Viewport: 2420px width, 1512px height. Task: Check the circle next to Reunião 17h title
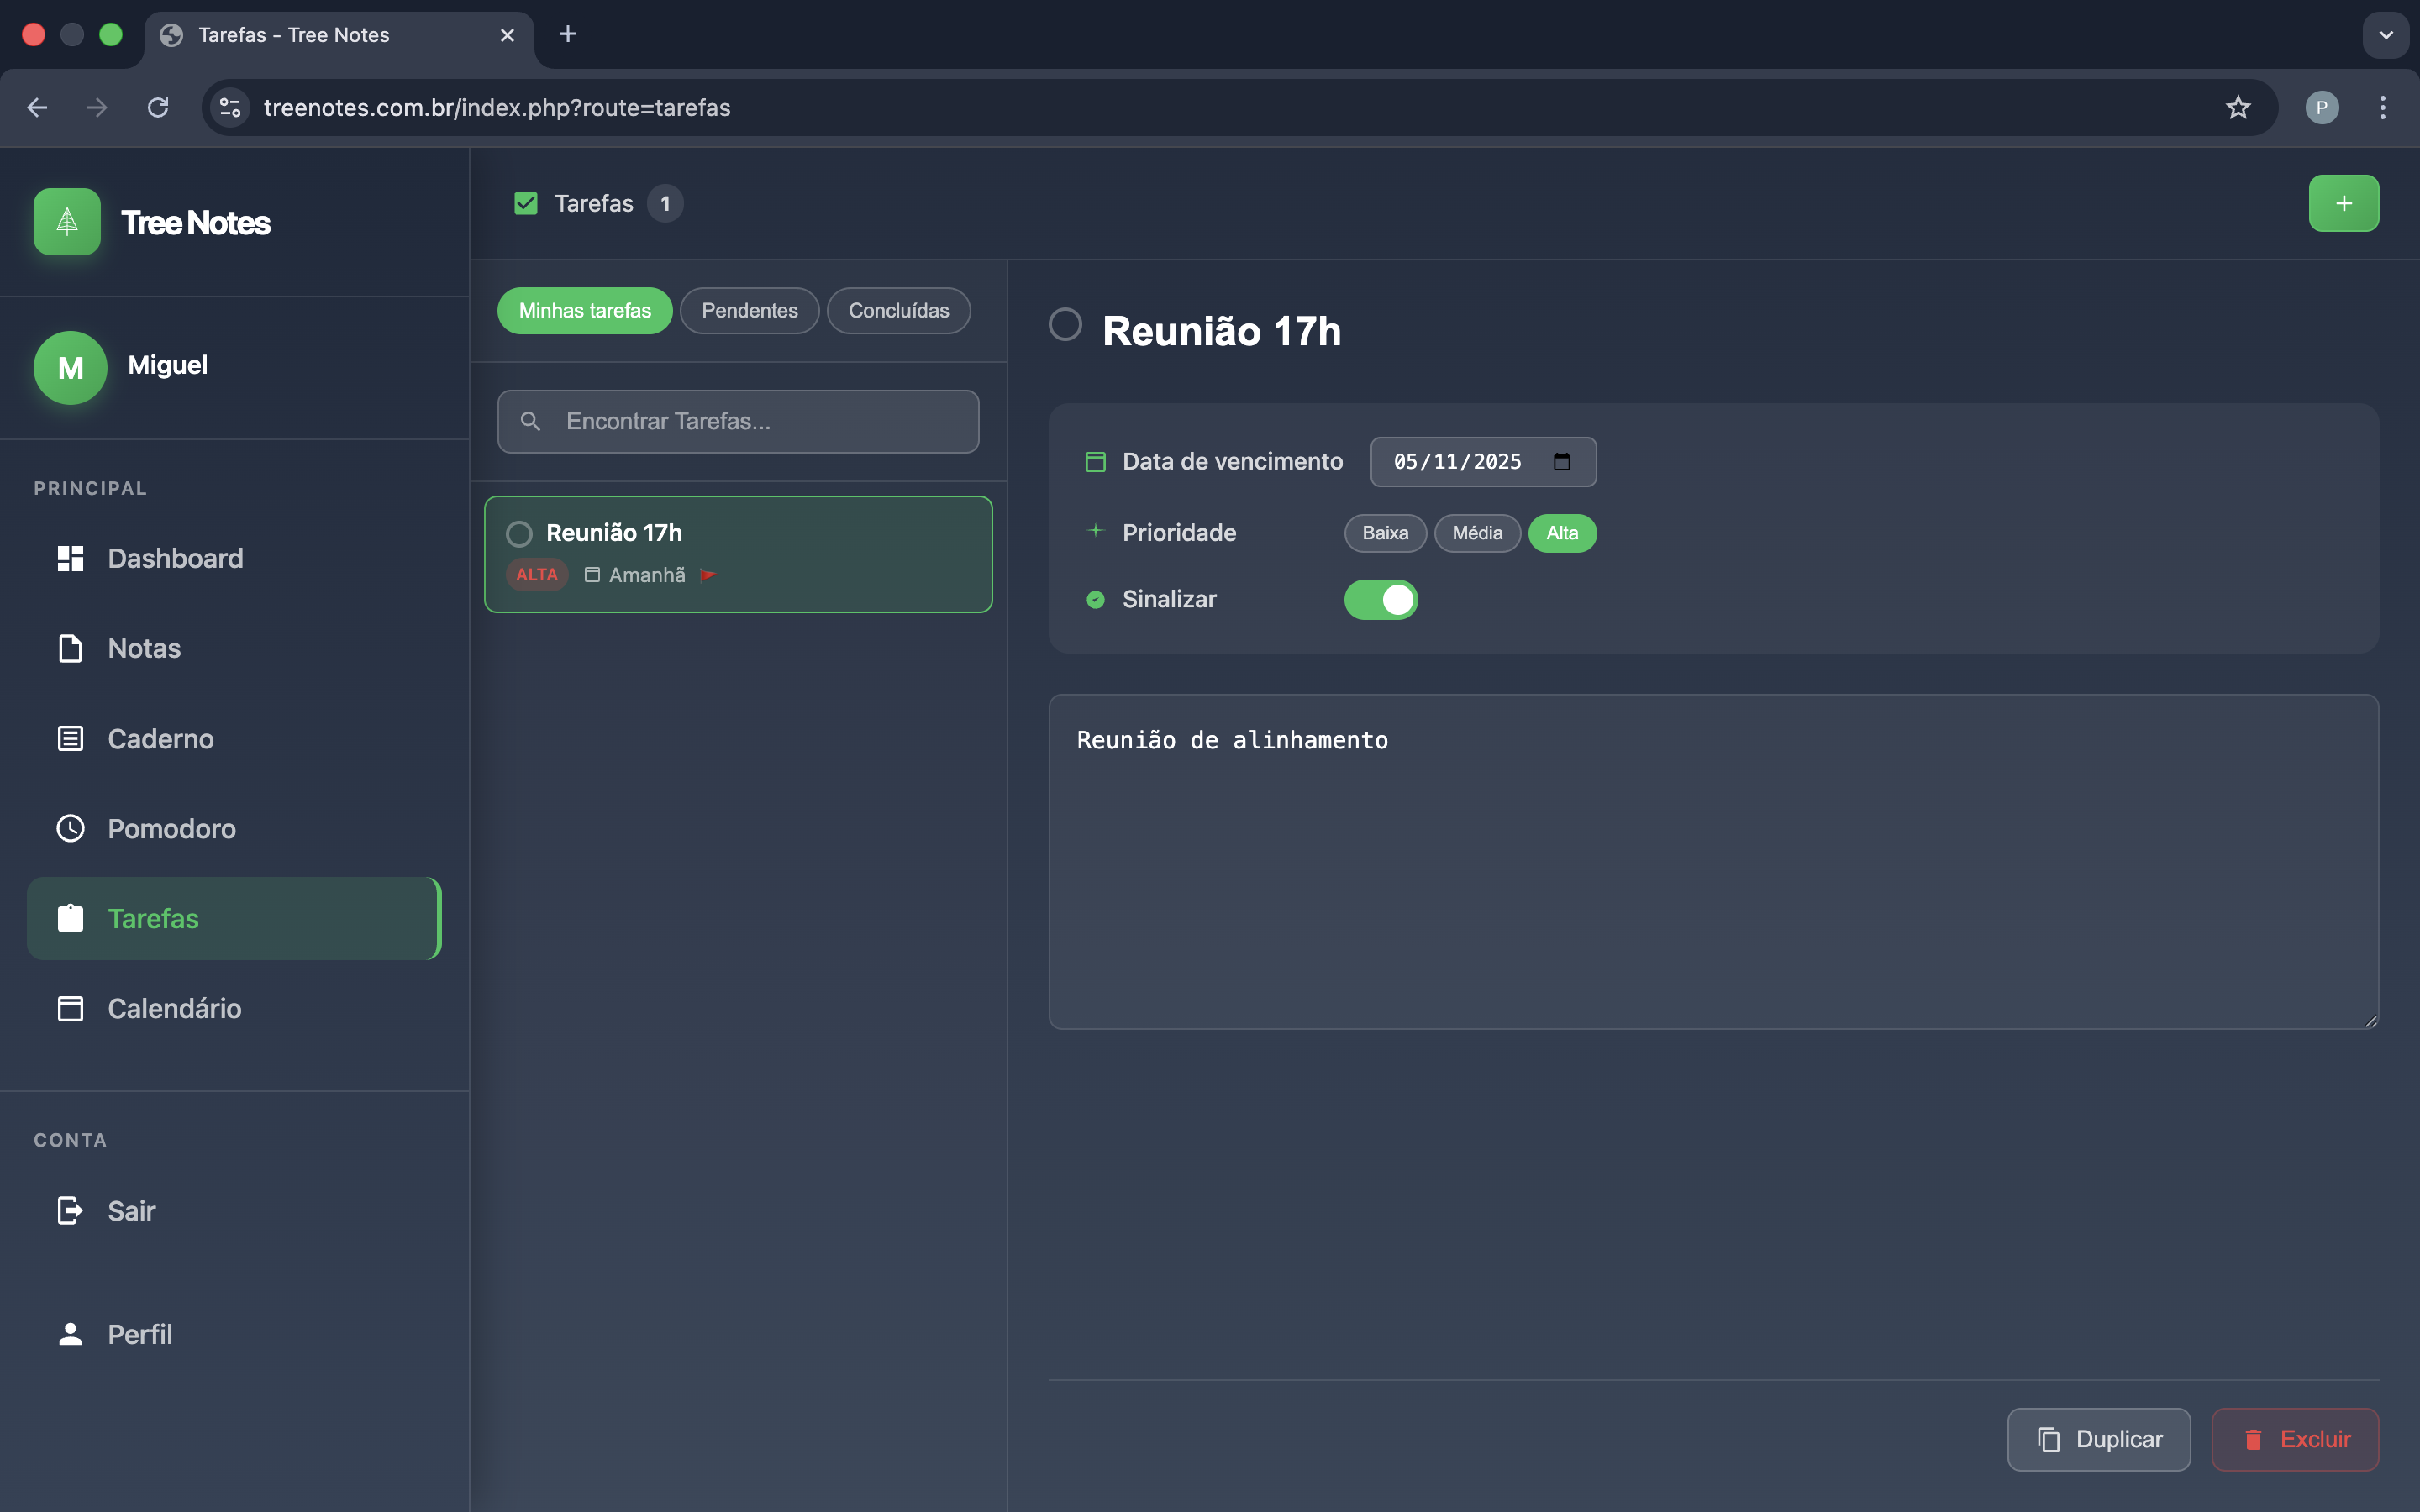(x=1065, y=324)
